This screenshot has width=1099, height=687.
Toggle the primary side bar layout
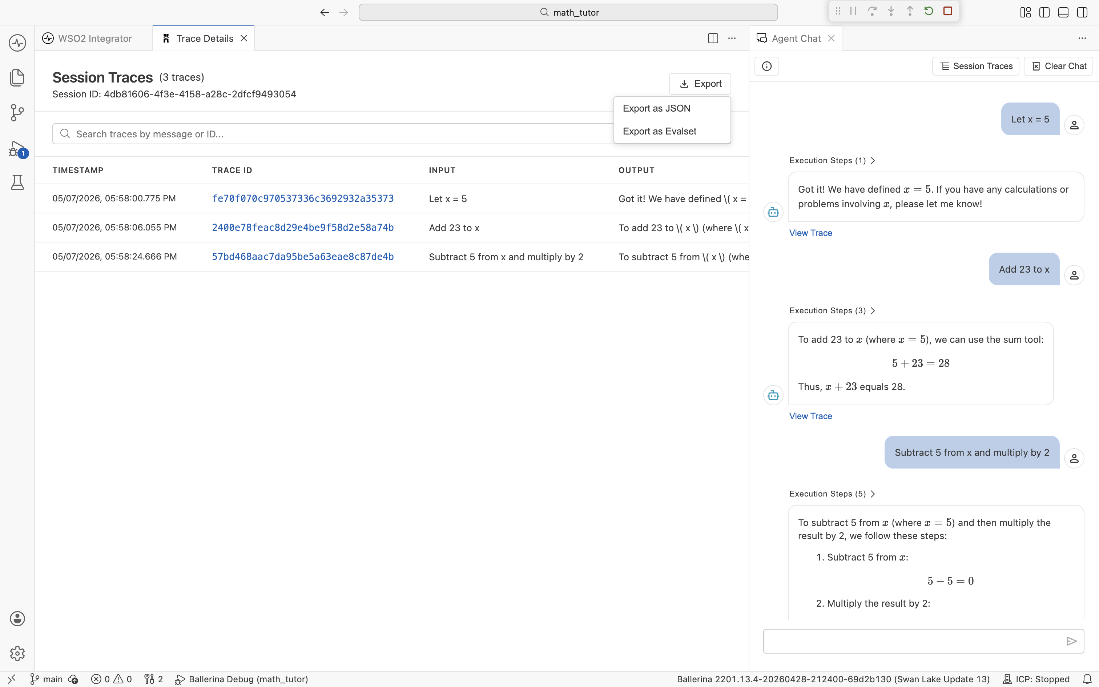coord(1044,12)
